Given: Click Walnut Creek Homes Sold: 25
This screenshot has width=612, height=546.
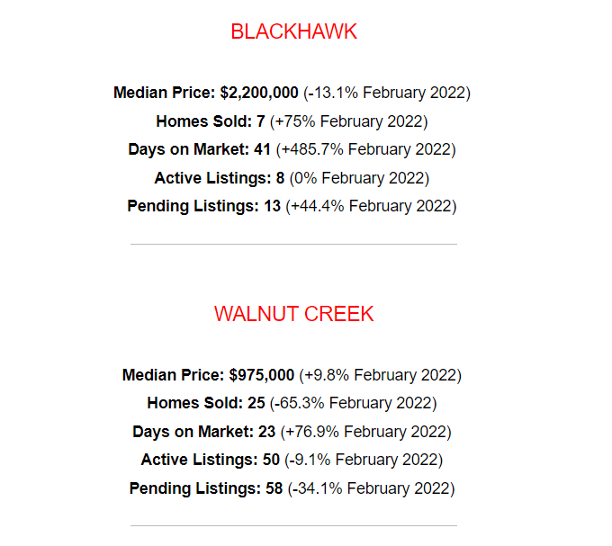Looking at the screenshot, I should pyautogui.click(x=206, y=403).
